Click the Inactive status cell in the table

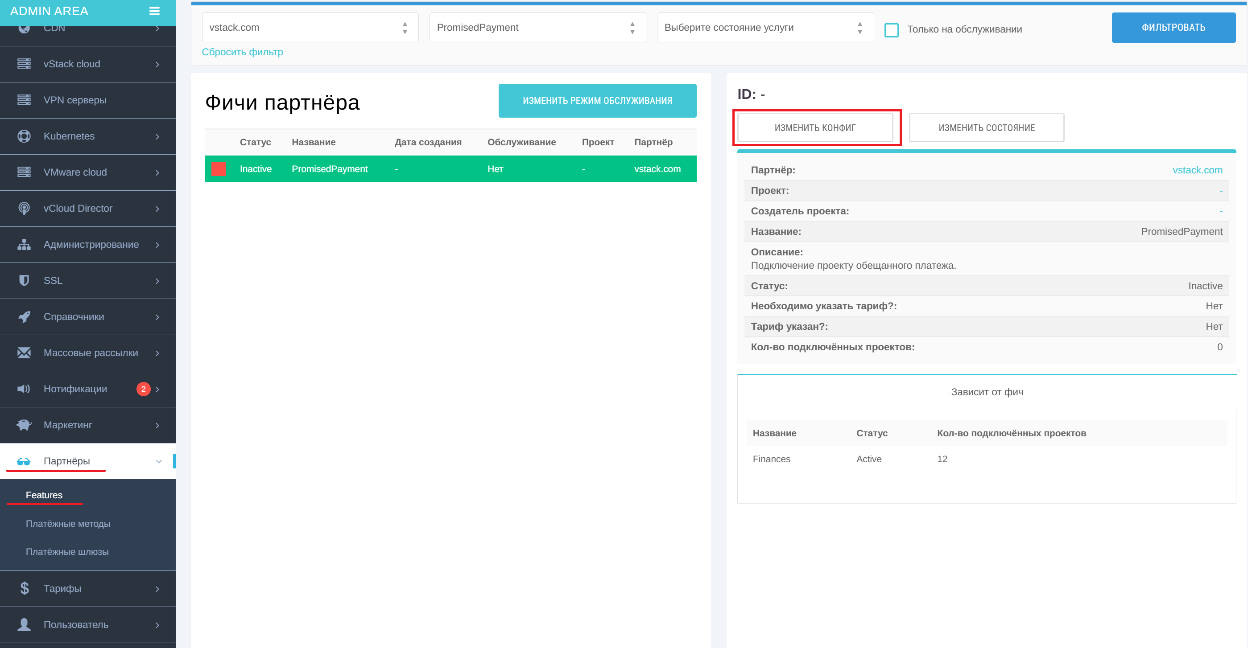255,169
